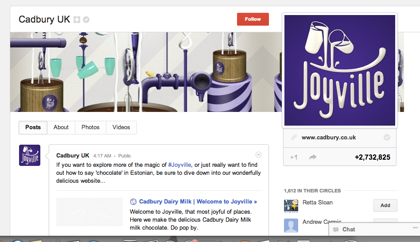Add Retta Sloan to circles
The image size is (420, 242).
coord(385,205)
